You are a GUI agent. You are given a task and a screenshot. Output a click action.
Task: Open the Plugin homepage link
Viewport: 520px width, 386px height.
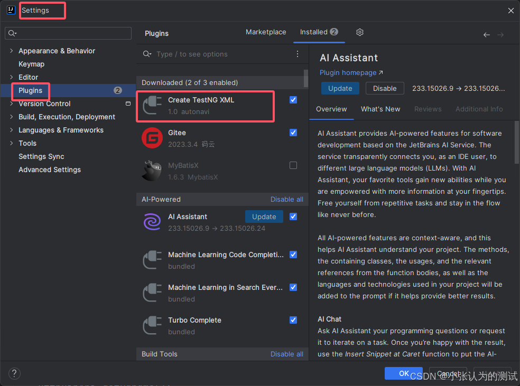[351, 72]
